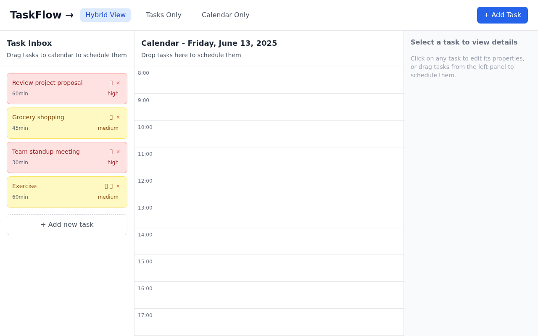Remove the Exercise task
The height and width of the screenshot is (336, 538).
coord(118,186)
